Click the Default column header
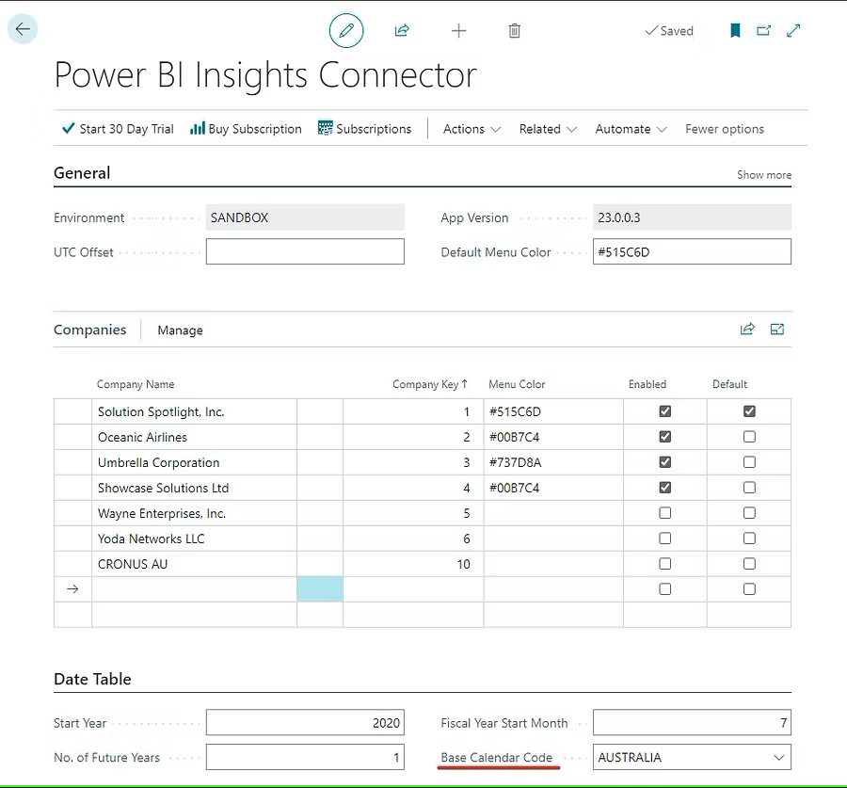 click(x=729, y=384)
